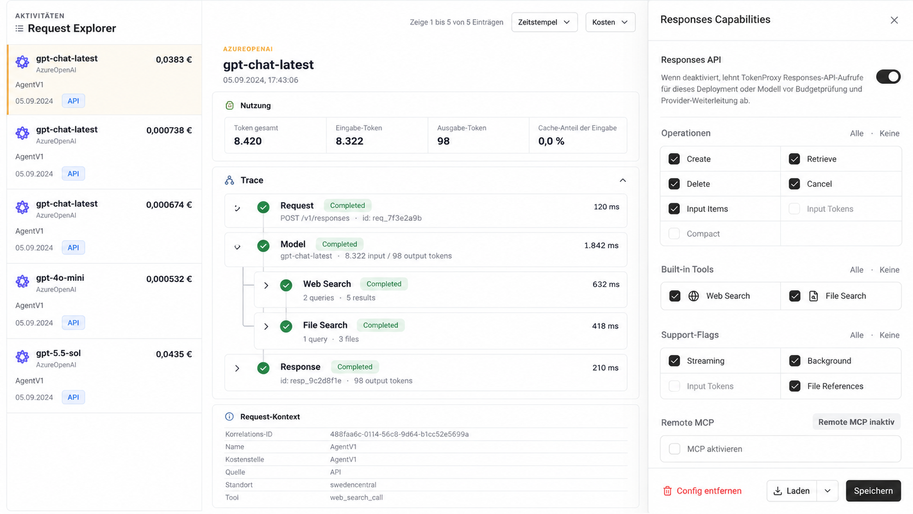Viewport: 913px width, 514px height.
Task: Click the gpt-5.5-sol model icon
Action: [x=22, y=357]
